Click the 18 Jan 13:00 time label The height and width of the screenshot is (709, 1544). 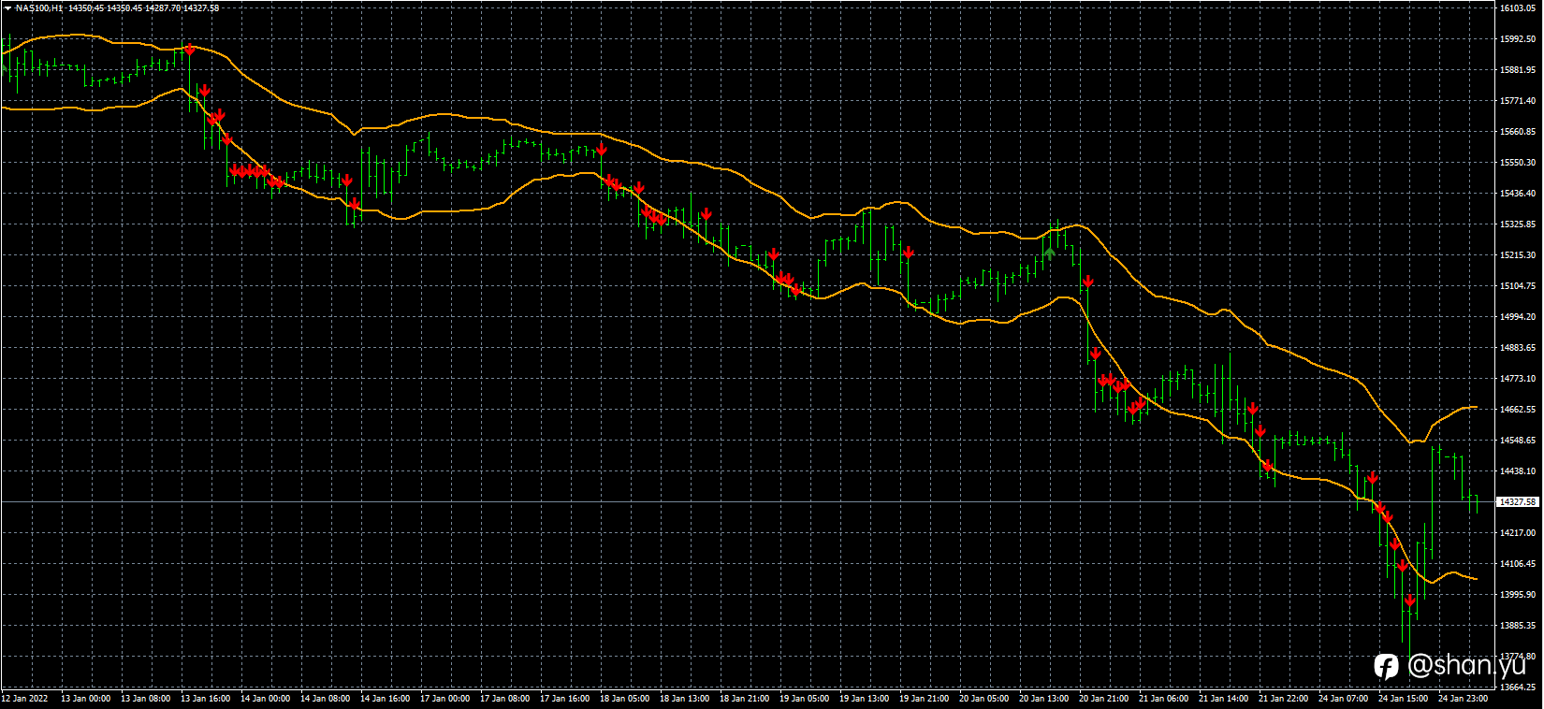pyautogui.click(x=684, y=698)
